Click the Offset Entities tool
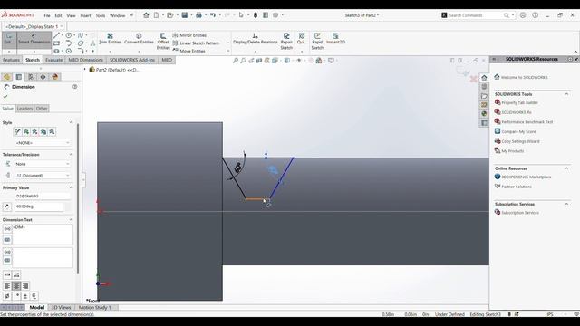Viewport: 580px width, 326px height. (163, 42)
